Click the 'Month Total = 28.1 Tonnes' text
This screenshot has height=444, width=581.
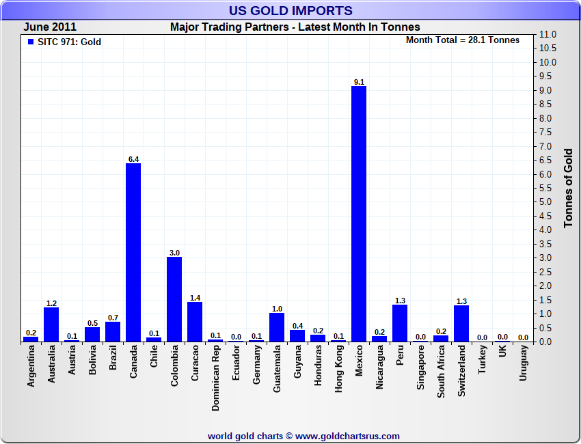click(463, 40)
